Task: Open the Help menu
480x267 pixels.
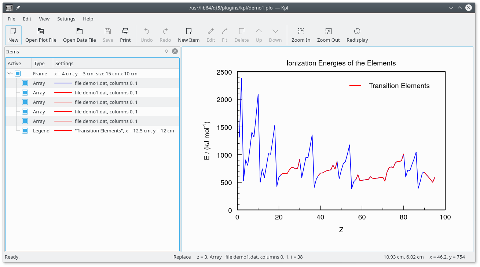Action: [88, 19]
